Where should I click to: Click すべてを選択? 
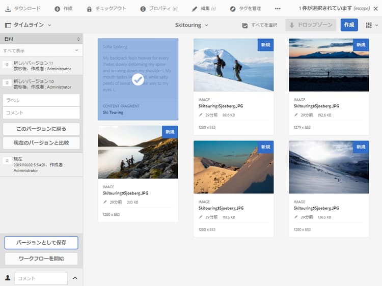(x=264, y=25)
